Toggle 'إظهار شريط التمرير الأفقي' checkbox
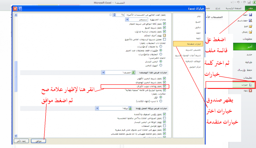 [x=164, y=78]
